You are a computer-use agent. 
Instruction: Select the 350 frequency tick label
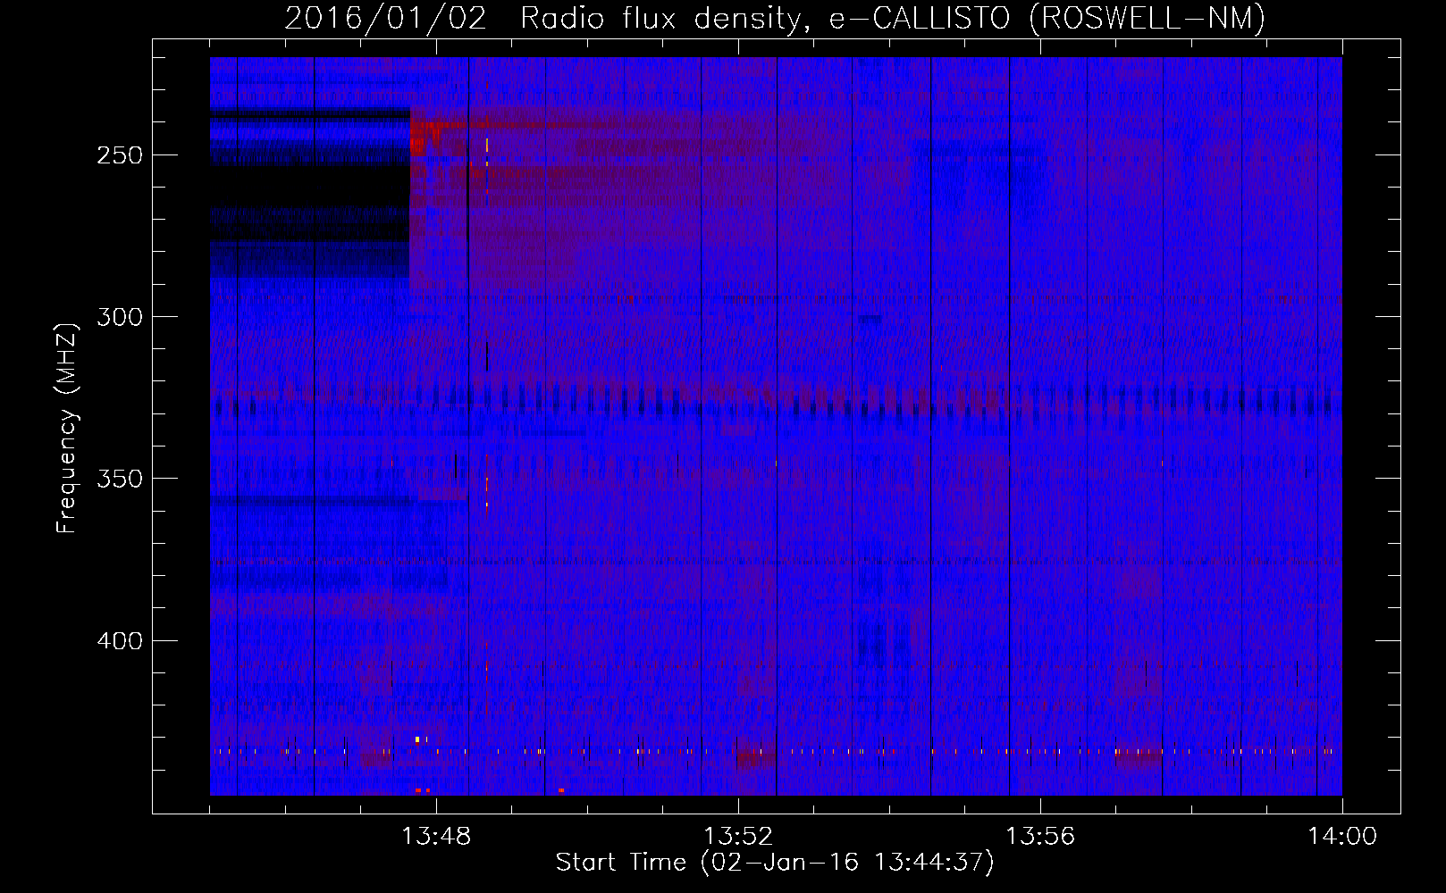coord(120,479)
